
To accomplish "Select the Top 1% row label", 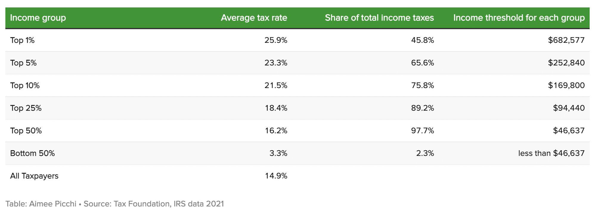I will point(22,40).
